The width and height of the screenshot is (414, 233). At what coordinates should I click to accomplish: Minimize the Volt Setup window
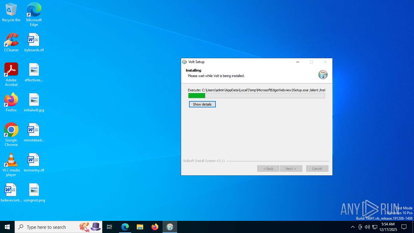coord(297,62)
